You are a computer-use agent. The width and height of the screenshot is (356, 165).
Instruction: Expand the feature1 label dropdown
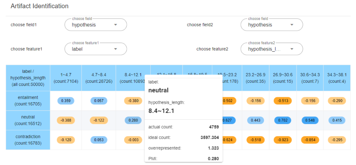pyautogui.click(x=96, y=49)
